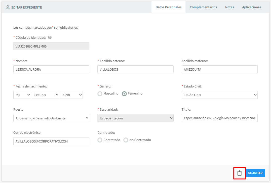271x183 pixels.
Task: Choose the No Contratado option
Action: (x=126, y=140)
